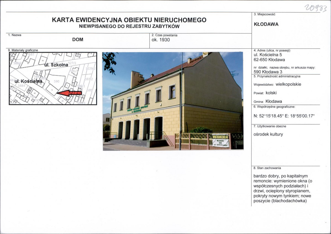331x234 pixels.
Task: Select the locality 'KŁODAWA'
Action: [266, 24]
